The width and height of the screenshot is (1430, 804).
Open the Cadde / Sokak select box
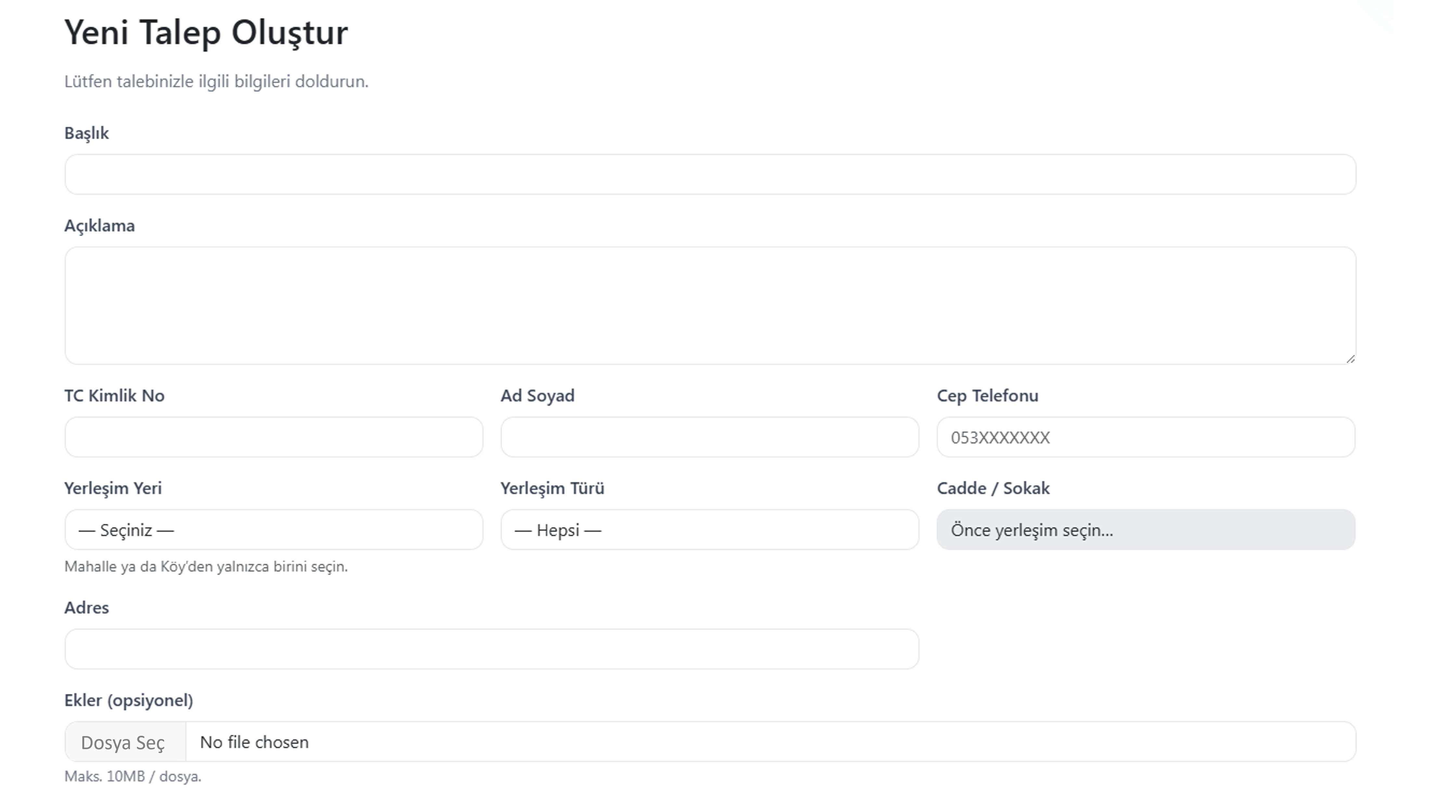tap(1145, 530)
